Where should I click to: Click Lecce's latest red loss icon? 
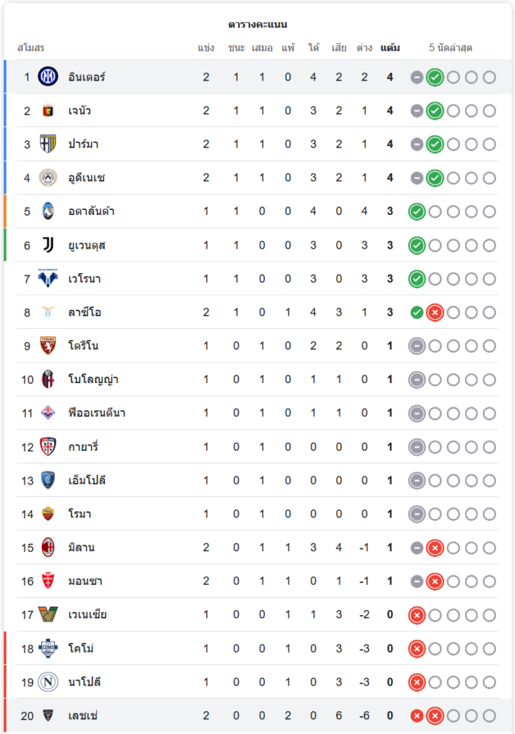434,716
